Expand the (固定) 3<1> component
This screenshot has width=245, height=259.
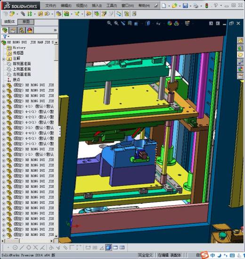(x=4, y=128)
